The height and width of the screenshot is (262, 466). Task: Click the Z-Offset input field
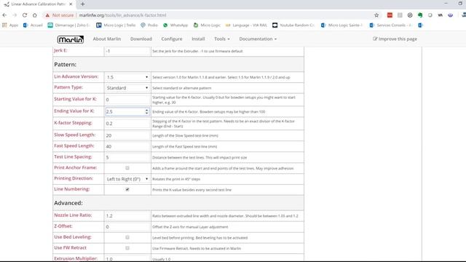[x=127, y=226]
